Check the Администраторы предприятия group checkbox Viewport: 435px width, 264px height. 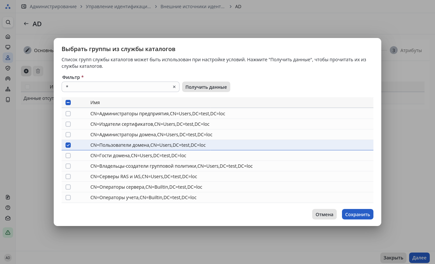68,114
